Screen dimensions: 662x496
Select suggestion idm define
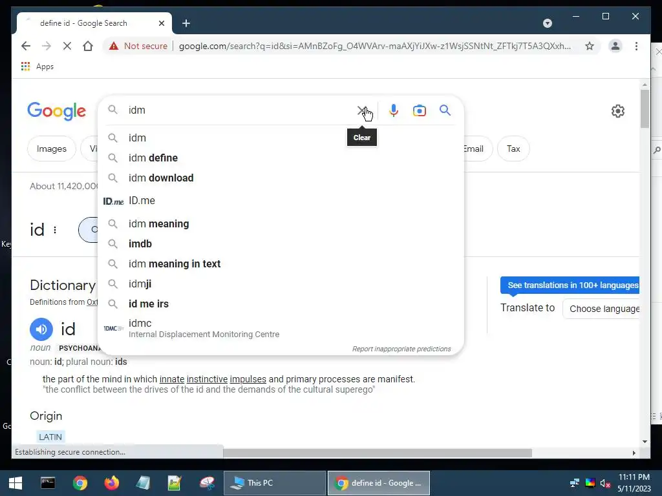(281, 158)
